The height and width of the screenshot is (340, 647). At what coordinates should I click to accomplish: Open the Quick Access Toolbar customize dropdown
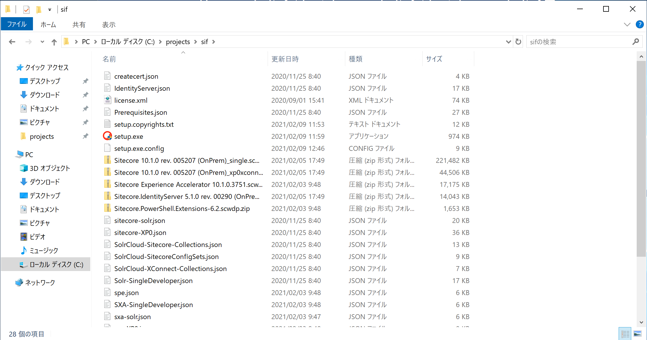50,10
